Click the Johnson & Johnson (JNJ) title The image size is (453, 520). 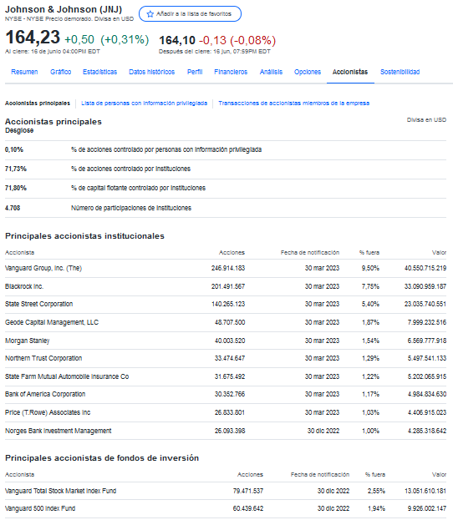pyautogui.click(x=64, y=9)
